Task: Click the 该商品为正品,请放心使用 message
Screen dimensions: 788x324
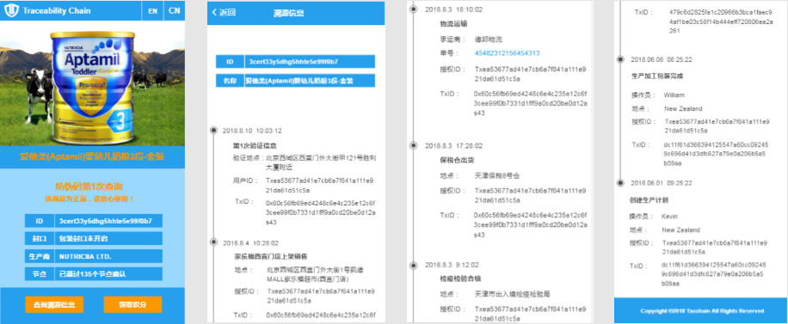Action: pos(89,199)
